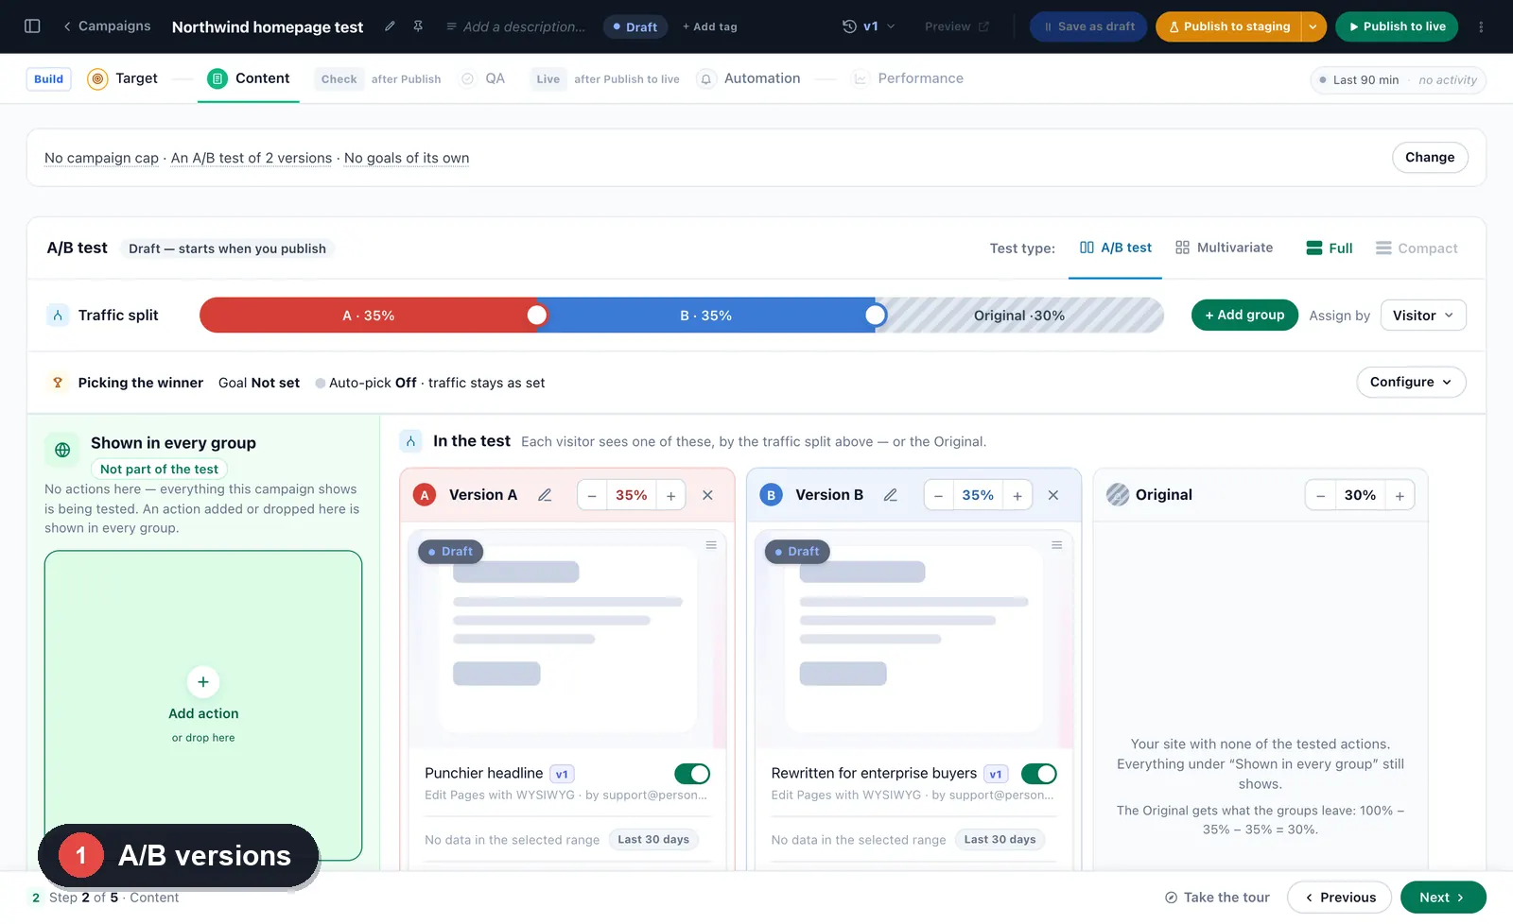Select Multivariate test type

coord(1224,248)
